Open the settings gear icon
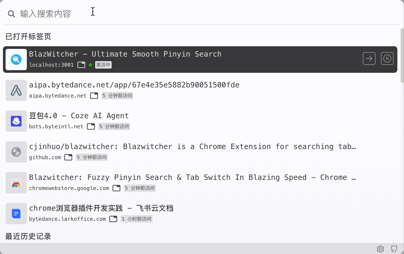 380,249
